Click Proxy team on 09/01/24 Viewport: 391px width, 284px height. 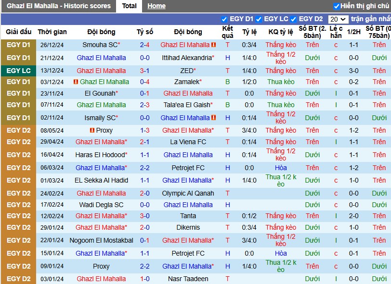point(101,266)
